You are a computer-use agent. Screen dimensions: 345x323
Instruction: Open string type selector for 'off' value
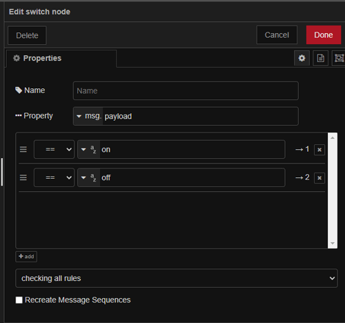click(89, 177)
